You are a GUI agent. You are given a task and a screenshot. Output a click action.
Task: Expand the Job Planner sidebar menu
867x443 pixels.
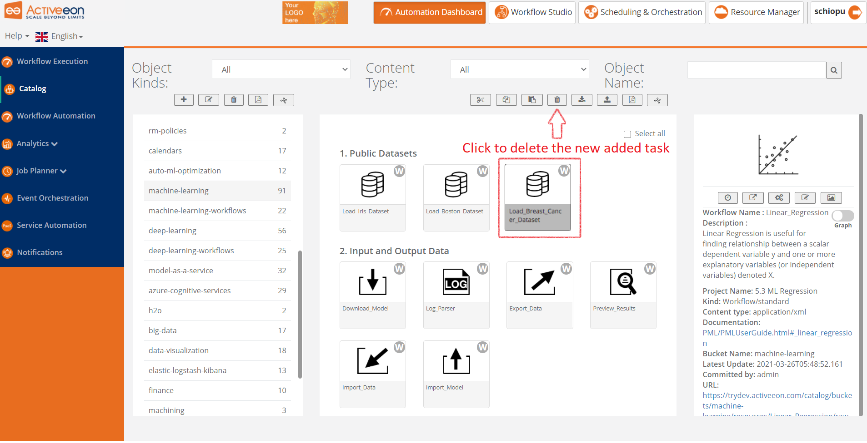pos(41,171)
